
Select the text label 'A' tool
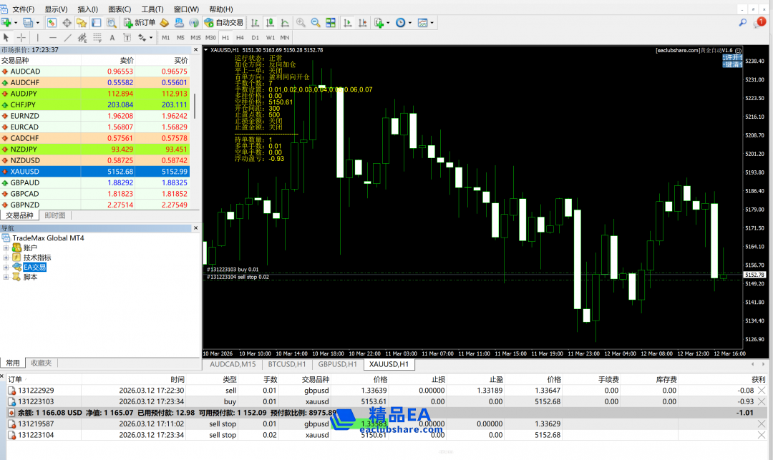(111, 37)
